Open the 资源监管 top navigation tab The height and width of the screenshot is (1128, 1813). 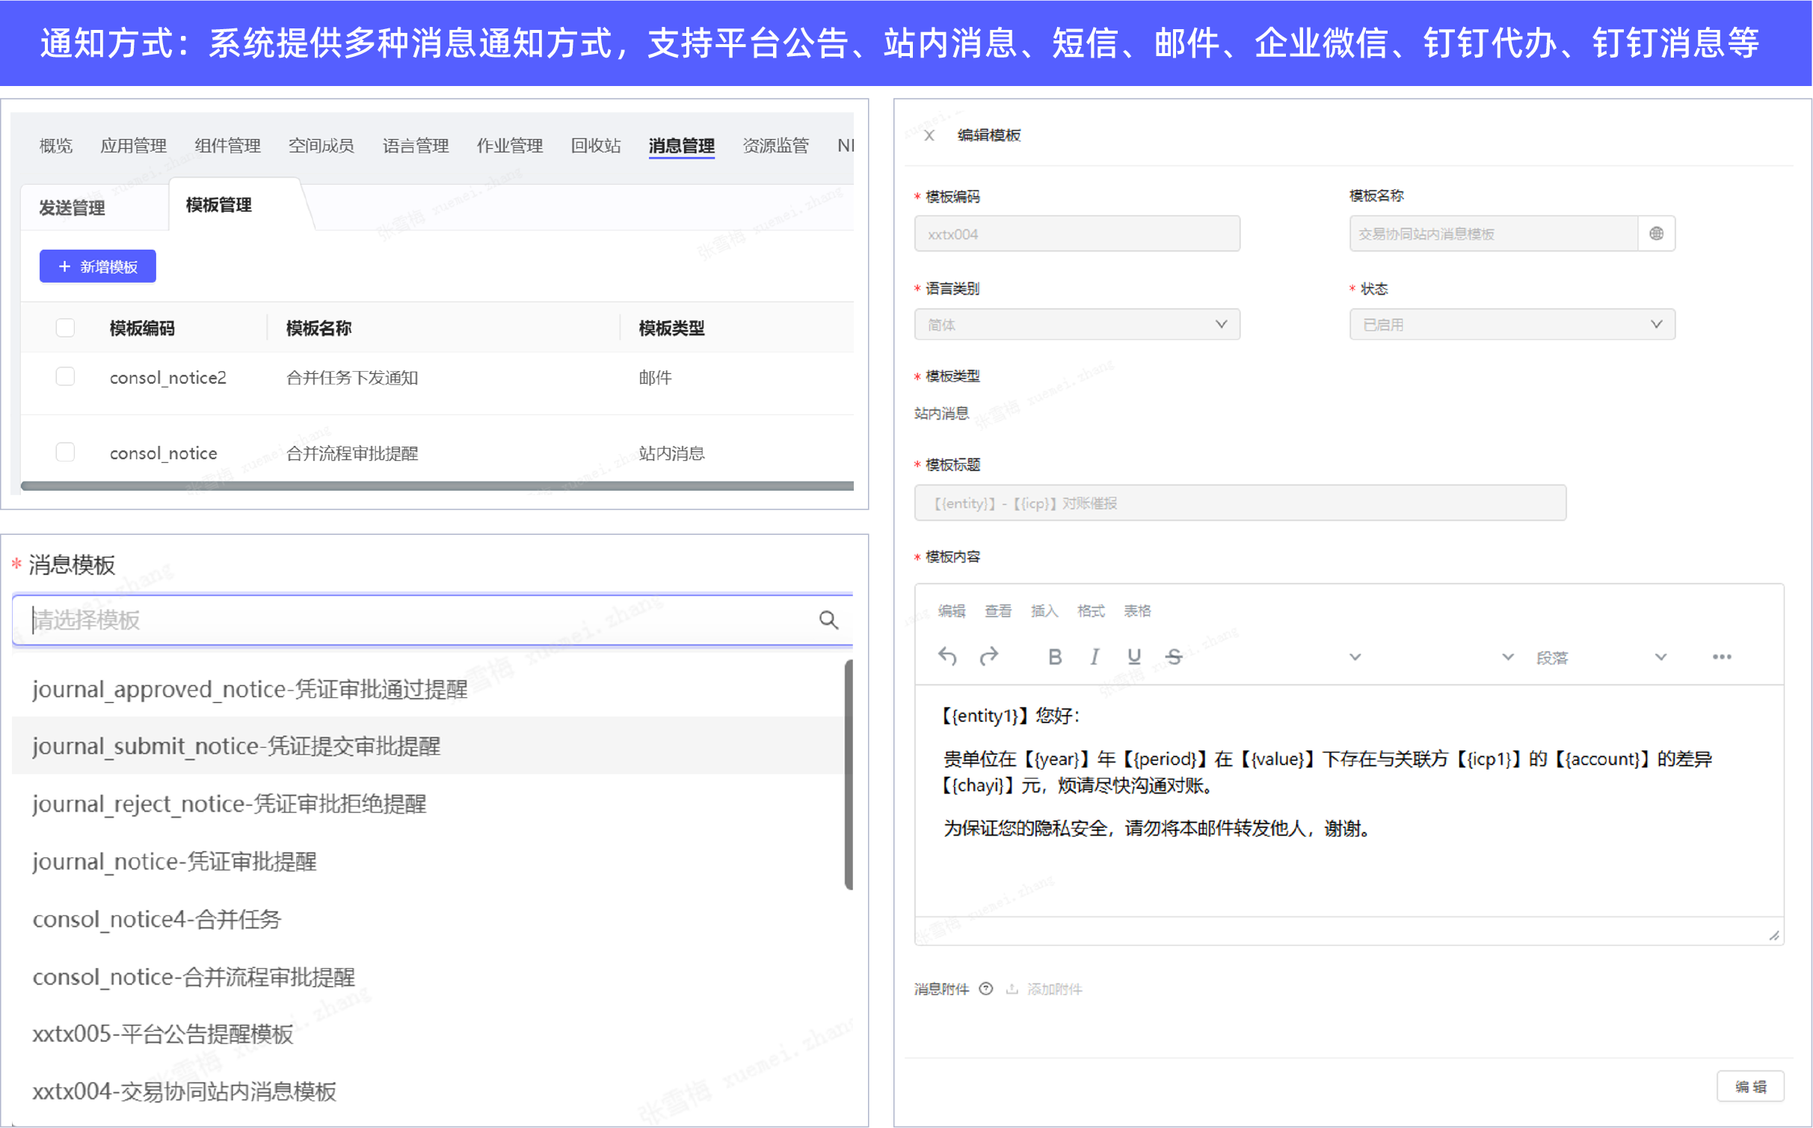click(775, 145)
